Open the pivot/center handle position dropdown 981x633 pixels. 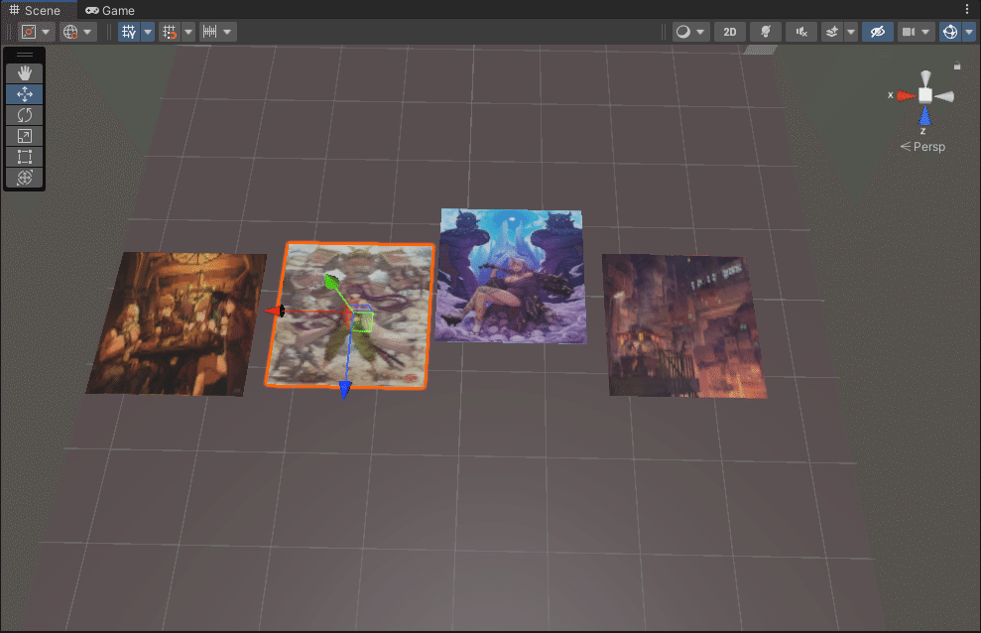click(x=47, y=32)
